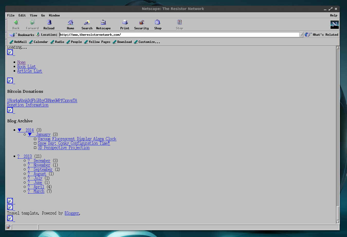This screenshot has width=347, height=237.
Task: Open the View menu
Action: (x=33, y=15)
